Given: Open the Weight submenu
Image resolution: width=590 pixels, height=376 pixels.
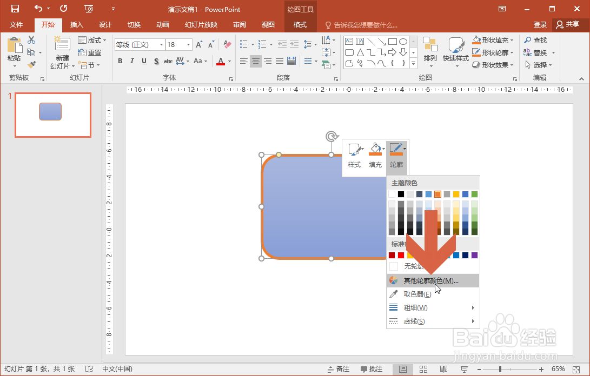Looking at the screenshot, I should [433, 307].
